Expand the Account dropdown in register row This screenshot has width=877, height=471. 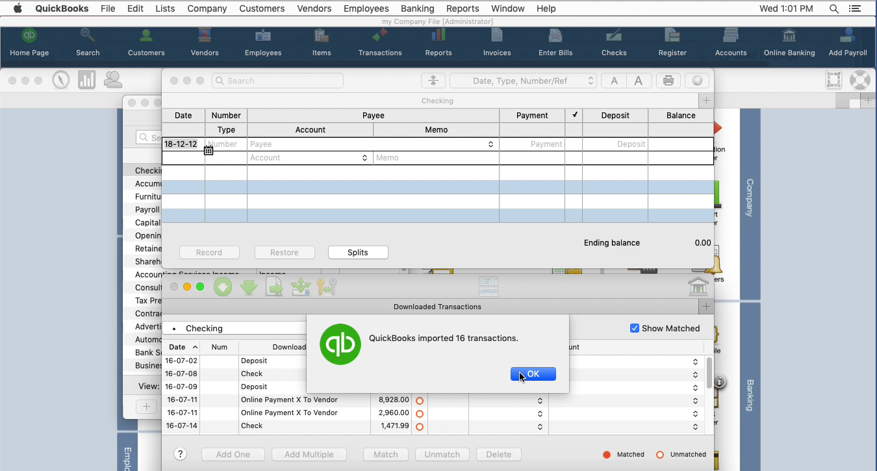[364, 158]
